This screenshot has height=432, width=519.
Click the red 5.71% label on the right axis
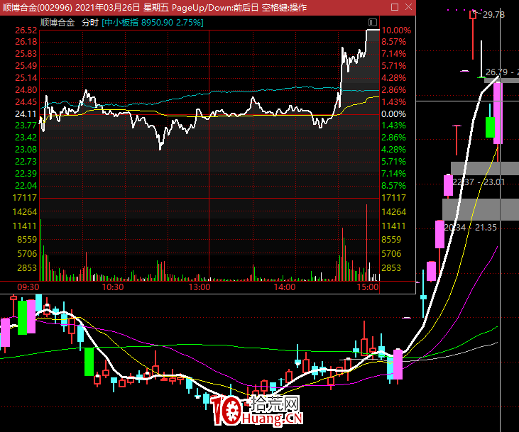click(x=393, y=66)
